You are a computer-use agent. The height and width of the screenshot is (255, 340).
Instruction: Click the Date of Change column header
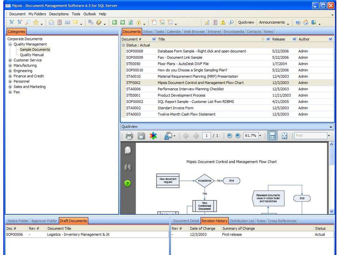pyautogui.click(x=202, y=228)
